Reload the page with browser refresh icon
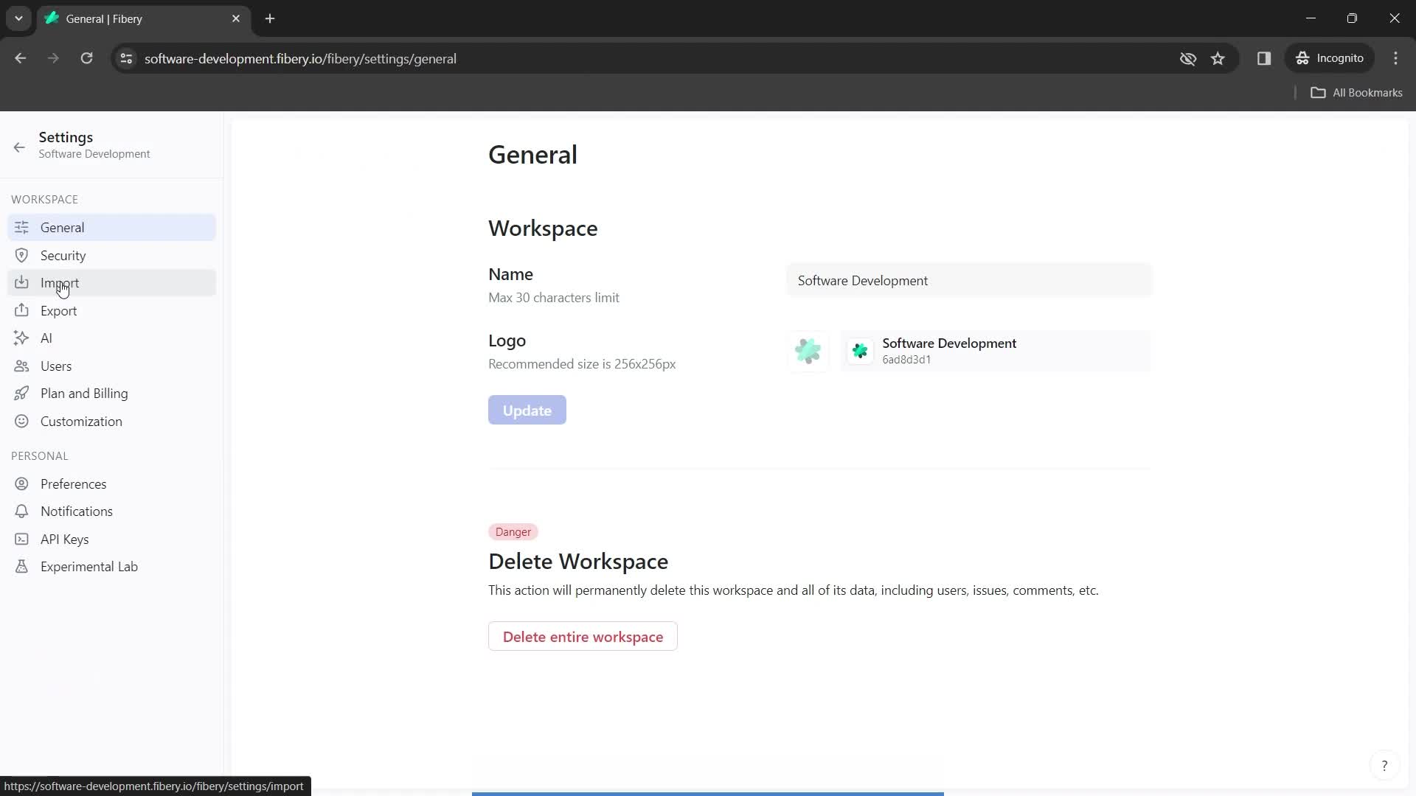The image size is (1416, 796). tap(86, 58)
